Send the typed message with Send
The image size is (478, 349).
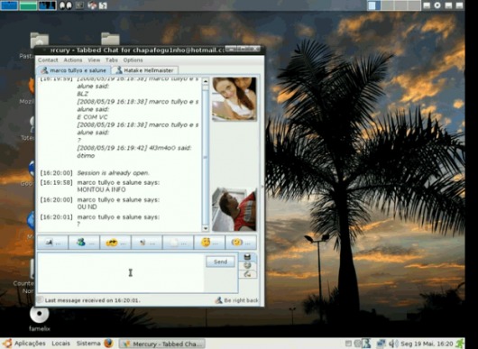[220, 262]
